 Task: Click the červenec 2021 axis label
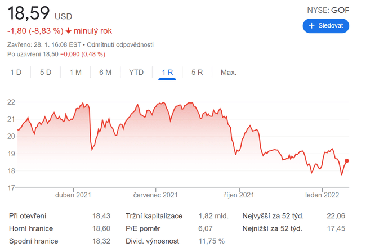(155, 195)
